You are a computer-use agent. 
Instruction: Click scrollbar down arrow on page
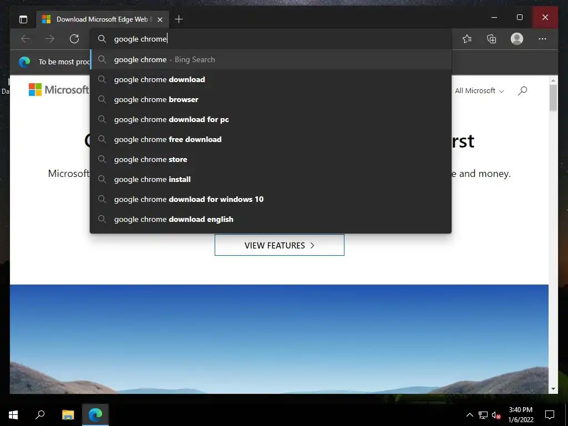pyautogui.click(x=553, y=389)
